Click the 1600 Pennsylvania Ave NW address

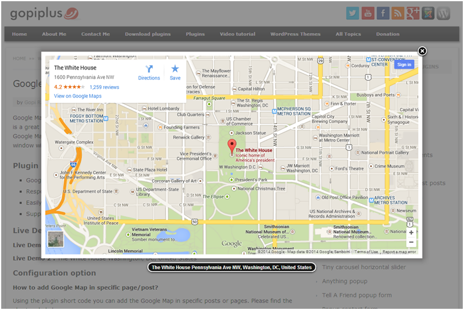pos(84,77)
